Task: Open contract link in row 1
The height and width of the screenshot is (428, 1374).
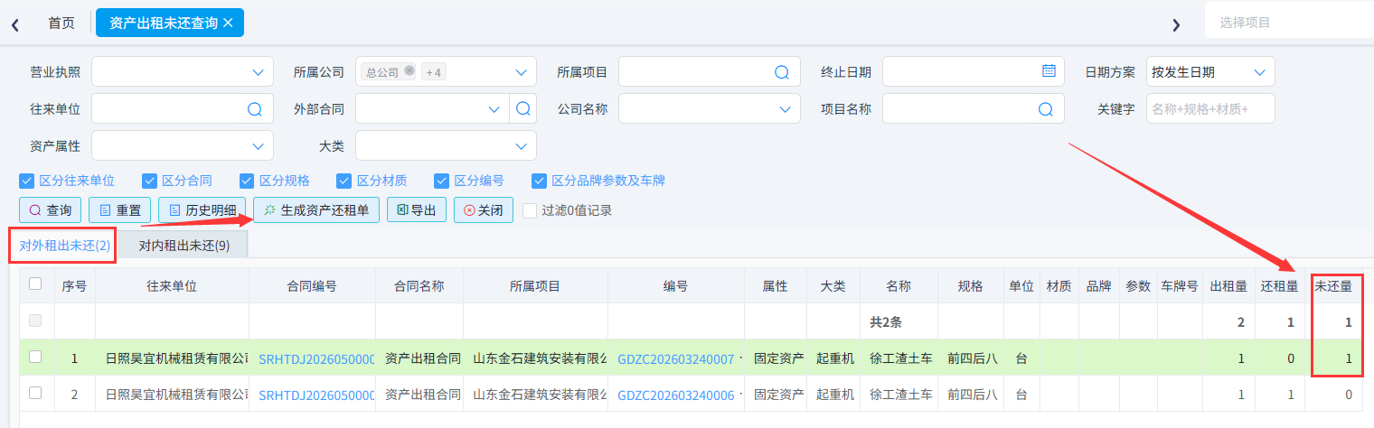Action: coord(316,358)
